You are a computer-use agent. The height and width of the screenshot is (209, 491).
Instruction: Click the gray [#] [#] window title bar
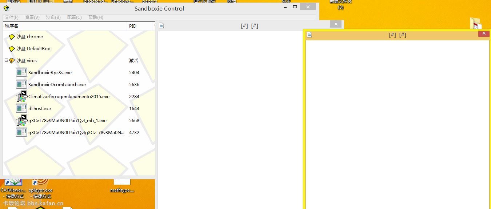(250, 26)
